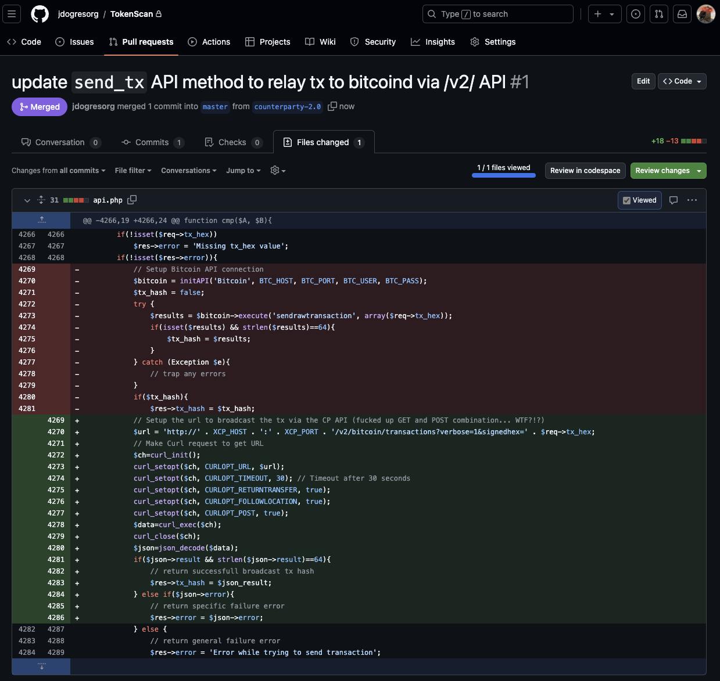Image resolution: width=720 pixels, height=681 pixels.
Task: Switch to the Checks tab
Action: pyautogui.click(x=234, y=142)
